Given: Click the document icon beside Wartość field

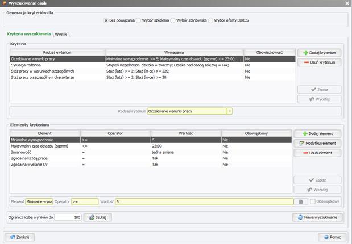Looking at the screenshot, I should [301, 201].
